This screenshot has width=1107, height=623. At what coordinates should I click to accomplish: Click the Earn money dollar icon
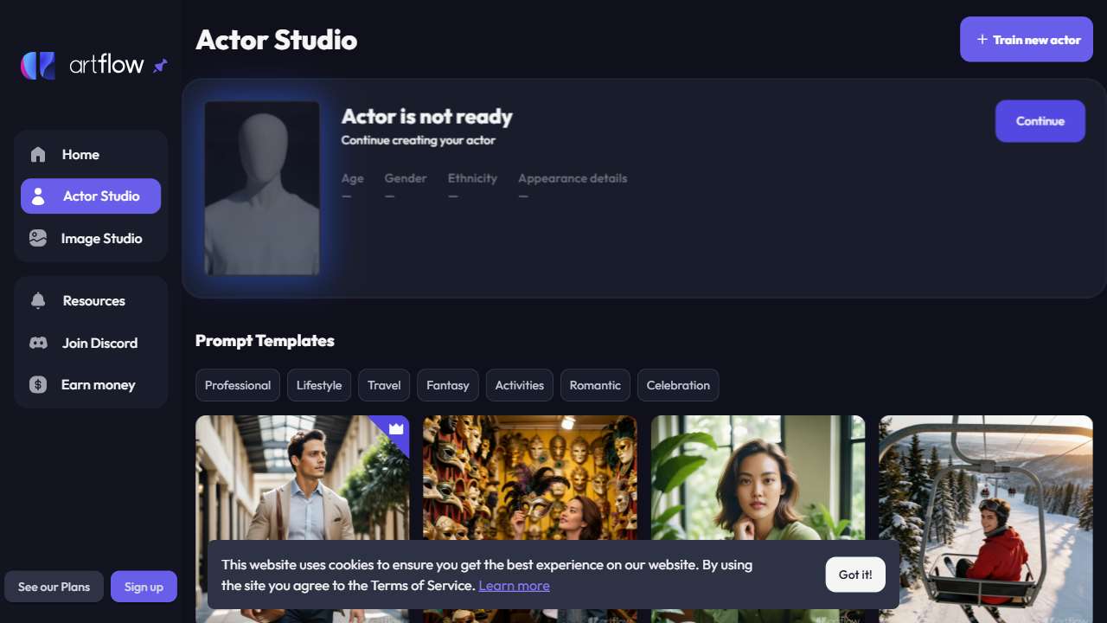point(38,385)
